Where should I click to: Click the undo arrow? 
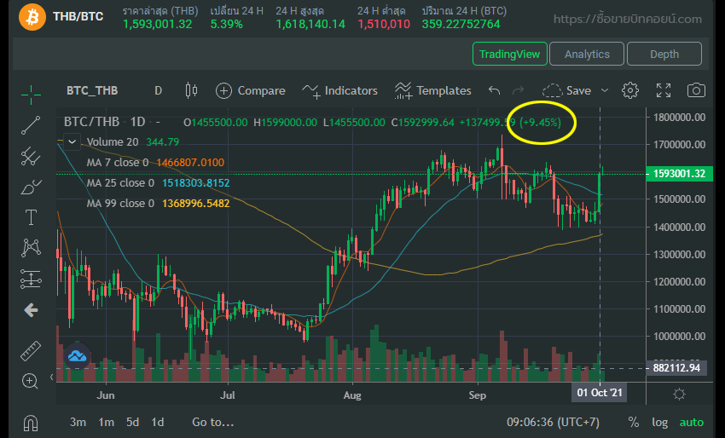point(494,90)
